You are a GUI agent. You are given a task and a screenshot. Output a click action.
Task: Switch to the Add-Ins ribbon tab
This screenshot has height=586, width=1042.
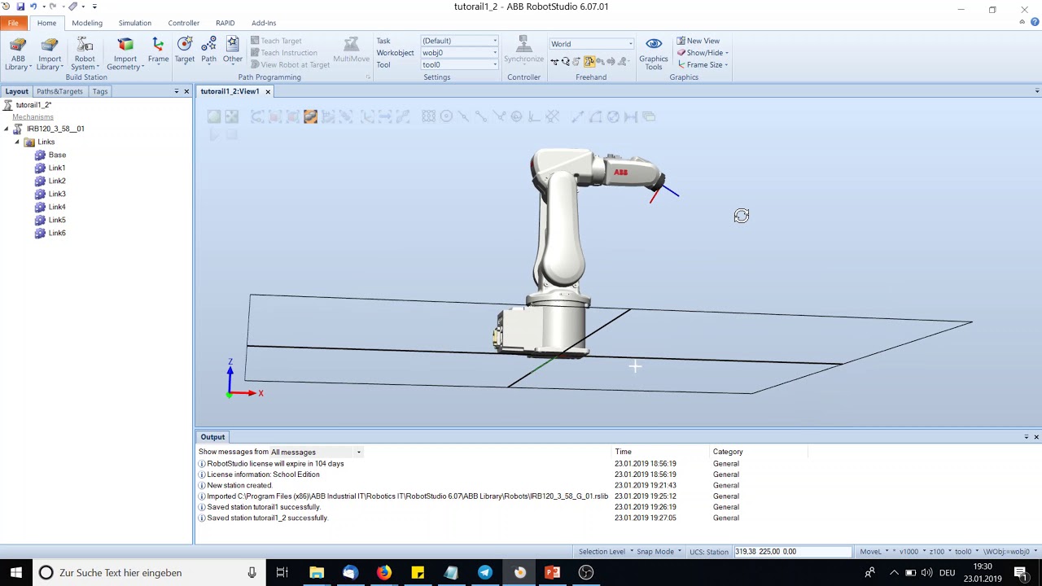pos(264,23)
